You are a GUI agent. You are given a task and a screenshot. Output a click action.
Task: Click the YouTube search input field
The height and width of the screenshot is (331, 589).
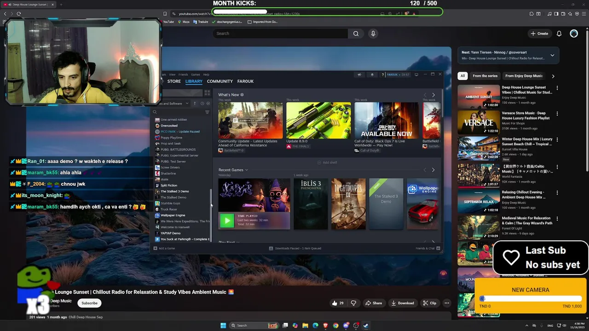point(281,34)
